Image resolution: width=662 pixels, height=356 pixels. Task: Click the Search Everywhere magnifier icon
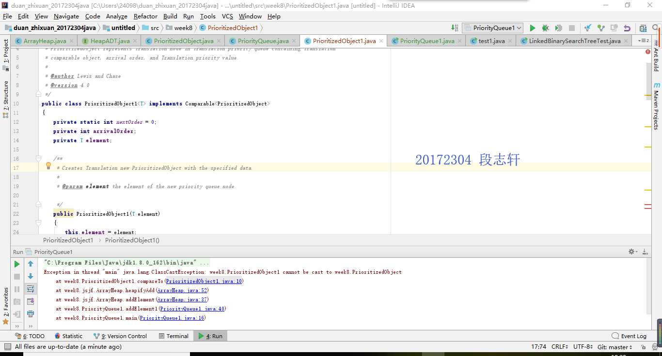coord(656,28)
